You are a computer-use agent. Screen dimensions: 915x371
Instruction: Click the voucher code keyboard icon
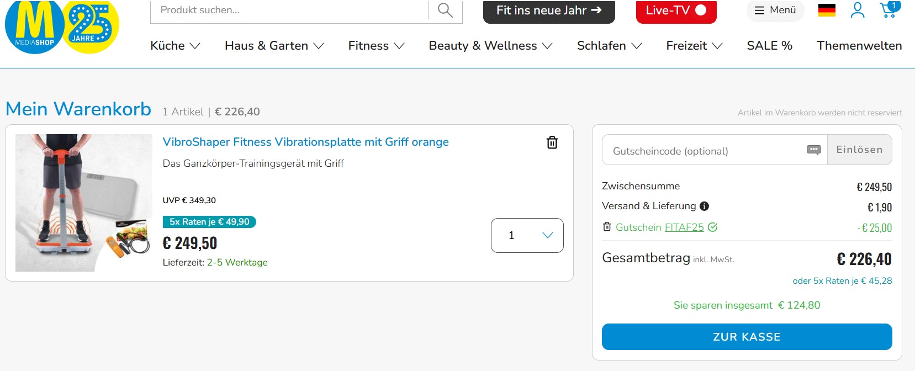tap(814, 150)
